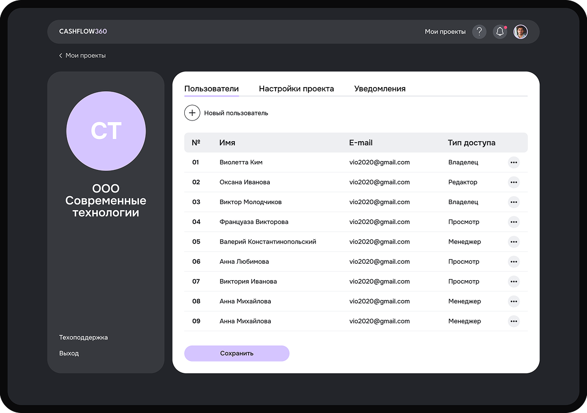Click the user profile avatar

click(x=521, y=32)
